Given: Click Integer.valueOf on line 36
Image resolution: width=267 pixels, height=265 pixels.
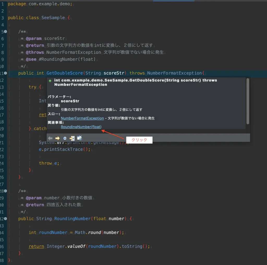Looking at the screenshot, I should pos(66,246).
